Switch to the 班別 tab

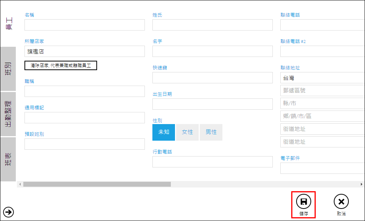(8, 69)
